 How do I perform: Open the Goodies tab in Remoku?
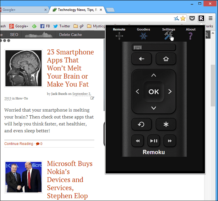click(x=143, y=33)
